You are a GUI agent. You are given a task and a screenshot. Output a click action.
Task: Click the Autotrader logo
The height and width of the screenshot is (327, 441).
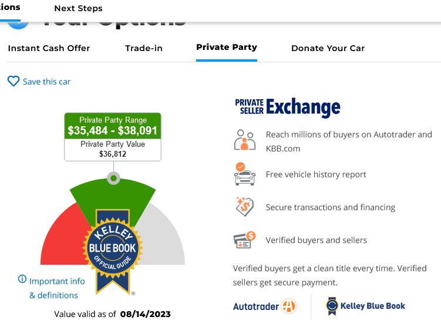[265, 306]
